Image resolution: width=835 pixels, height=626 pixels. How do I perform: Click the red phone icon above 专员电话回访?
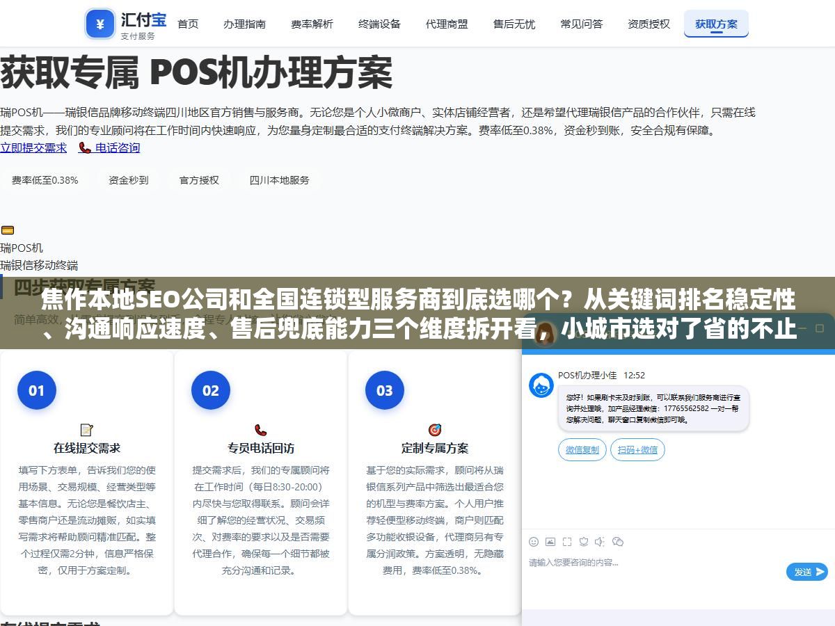[x=261, y=430]
